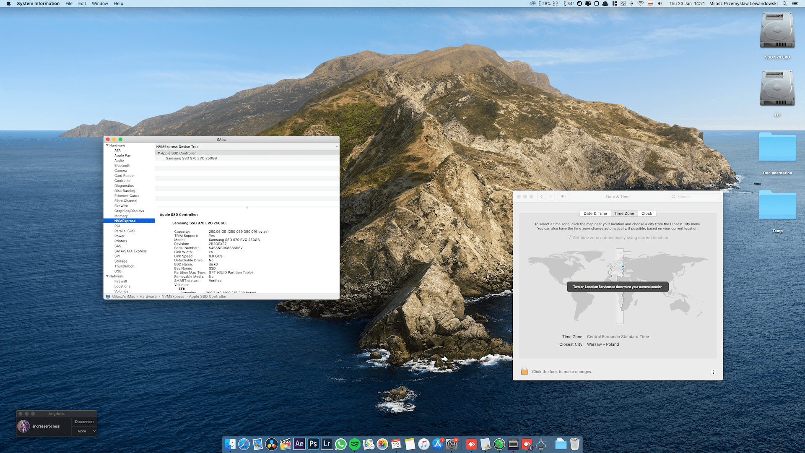
Task: Click the NVMExpress Device Tree column header
Action: [247, 147]
